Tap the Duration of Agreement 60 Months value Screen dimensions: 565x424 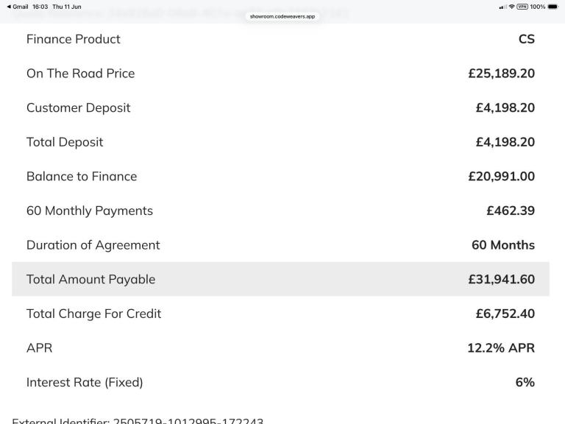[503, 245]
